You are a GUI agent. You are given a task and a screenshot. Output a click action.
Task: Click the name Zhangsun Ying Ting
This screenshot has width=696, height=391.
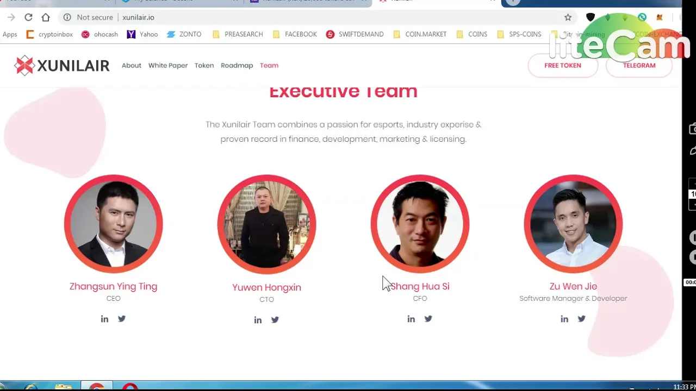click(x=113, y=286)
